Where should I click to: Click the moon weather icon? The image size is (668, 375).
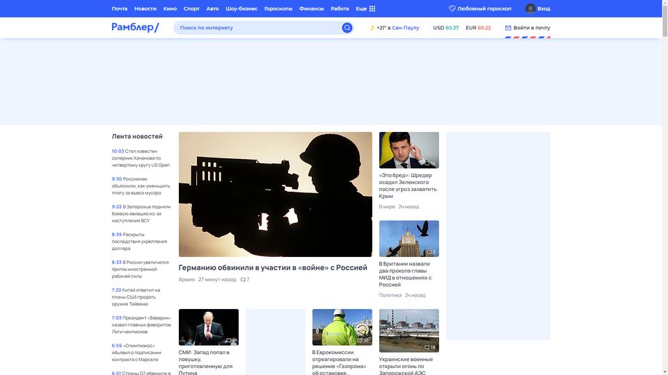(x=372, y=28)
